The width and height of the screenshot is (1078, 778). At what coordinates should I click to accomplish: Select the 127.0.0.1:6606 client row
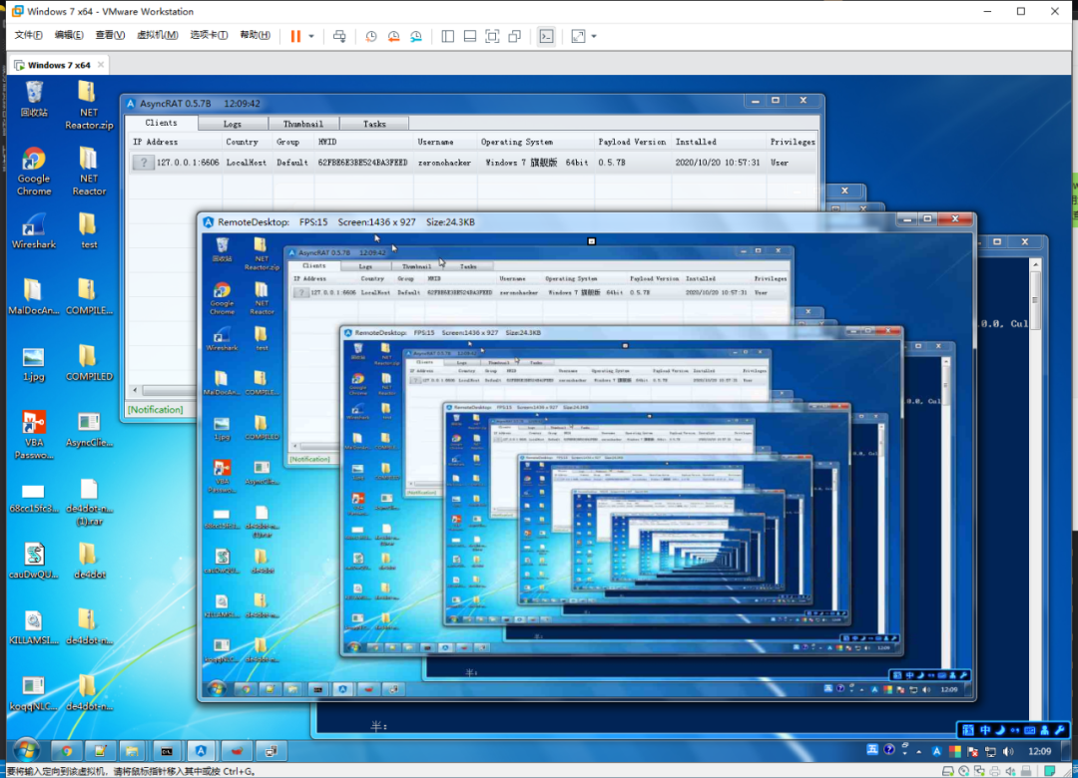pos(473,163)
